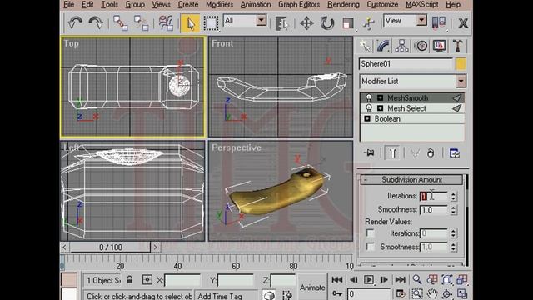Remove modifier from the stack
The image size is (533, 300).
[431, 153]
